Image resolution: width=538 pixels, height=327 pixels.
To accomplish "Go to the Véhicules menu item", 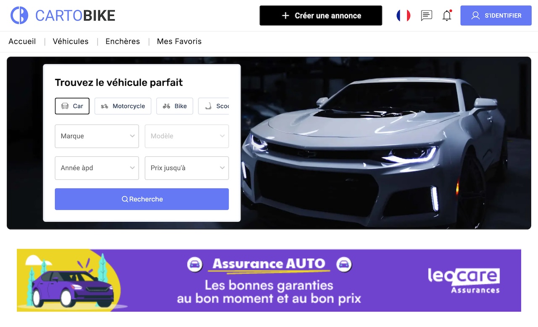I will tap(71, 42).
